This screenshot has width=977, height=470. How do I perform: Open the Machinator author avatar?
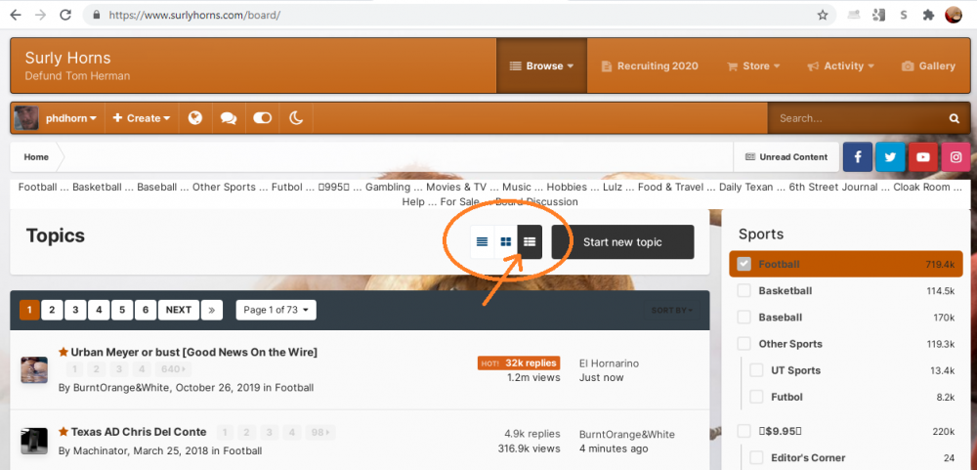pyautogui.click(x=34, y=441)
